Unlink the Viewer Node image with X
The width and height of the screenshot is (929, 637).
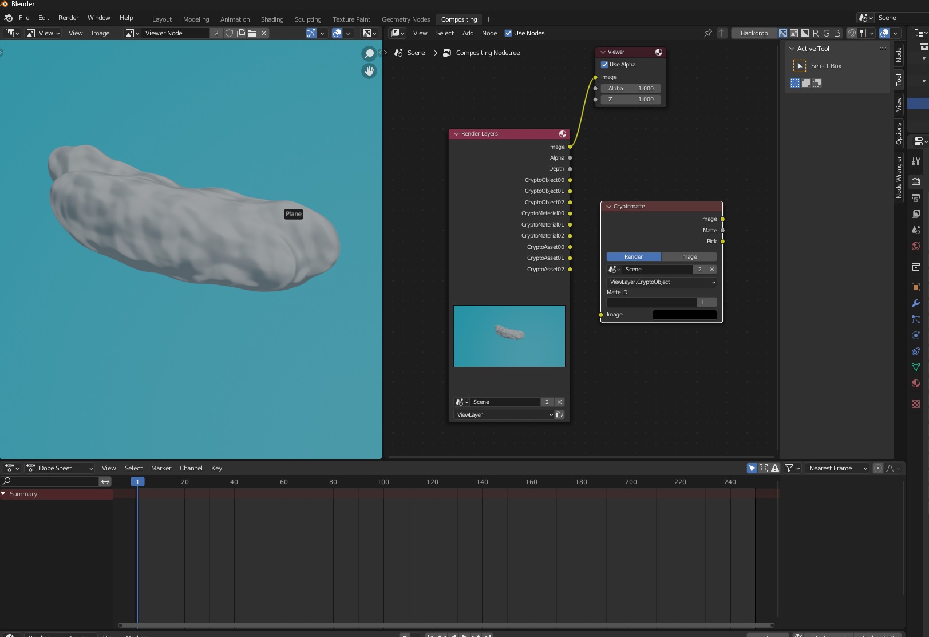[264, 33]
